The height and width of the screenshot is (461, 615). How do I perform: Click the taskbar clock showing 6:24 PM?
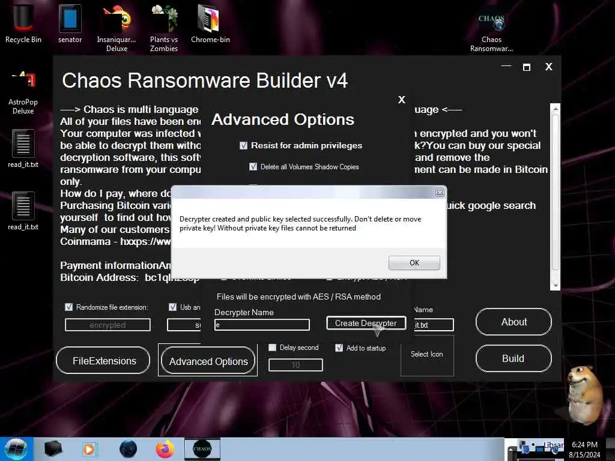[x=584, y=449]
